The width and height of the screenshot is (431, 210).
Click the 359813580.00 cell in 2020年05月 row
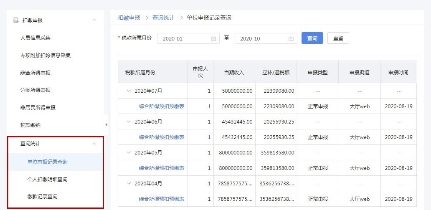(276, 152)
